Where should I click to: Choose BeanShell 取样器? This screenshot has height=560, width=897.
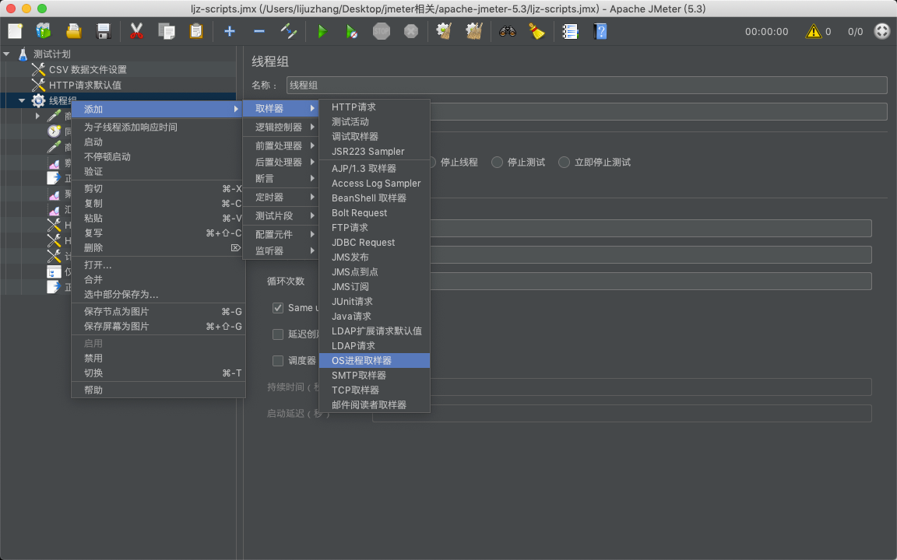tap(374, 198)
